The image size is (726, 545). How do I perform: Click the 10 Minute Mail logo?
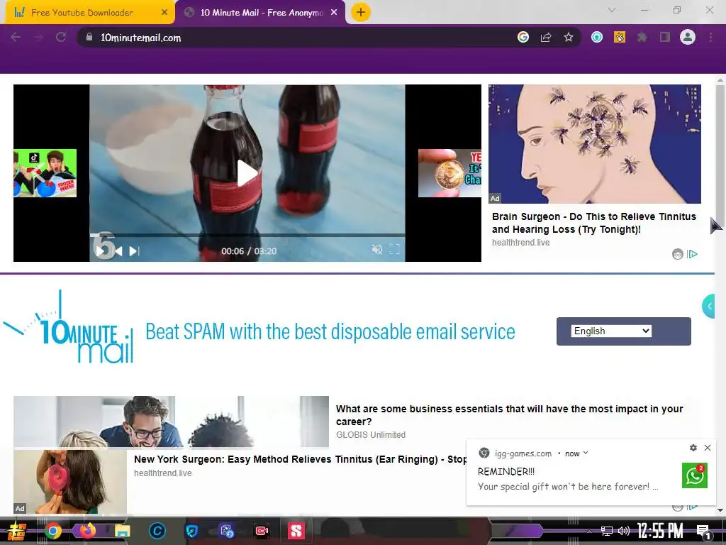68,327
